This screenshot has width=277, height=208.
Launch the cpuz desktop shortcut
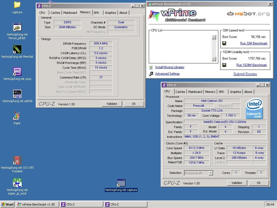point(17,71)
